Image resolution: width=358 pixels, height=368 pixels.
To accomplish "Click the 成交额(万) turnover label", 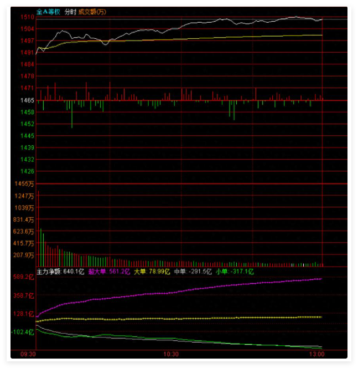I will click(x=92, y=12).
